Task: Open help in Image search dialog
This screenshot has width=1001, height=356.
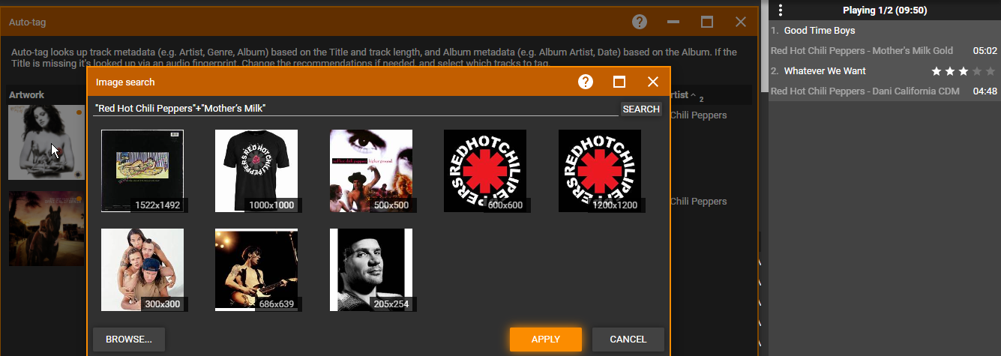Action: pos(586,82)
